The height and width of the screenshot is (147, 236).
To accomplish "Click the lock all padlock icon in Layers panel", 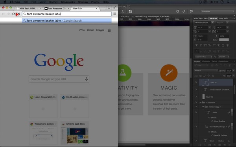I will (213, 76).
